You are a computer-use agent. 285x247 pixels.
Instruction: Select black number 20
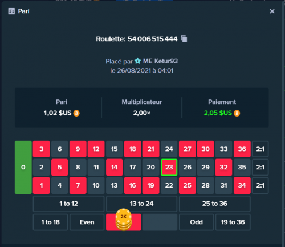pos(151,167)
